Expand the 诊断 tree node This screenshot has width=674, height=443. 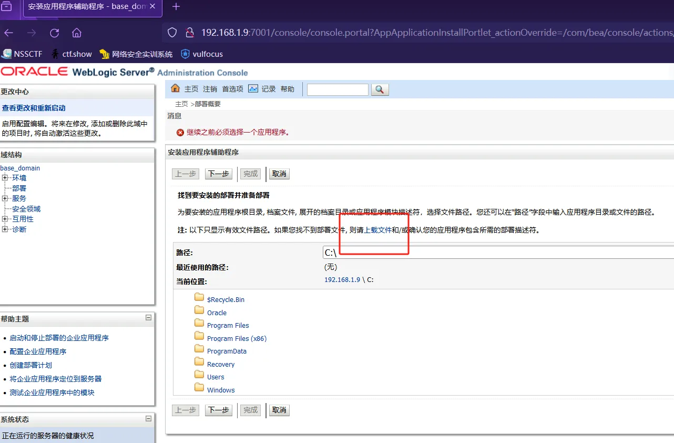click(x=5, y=229)
